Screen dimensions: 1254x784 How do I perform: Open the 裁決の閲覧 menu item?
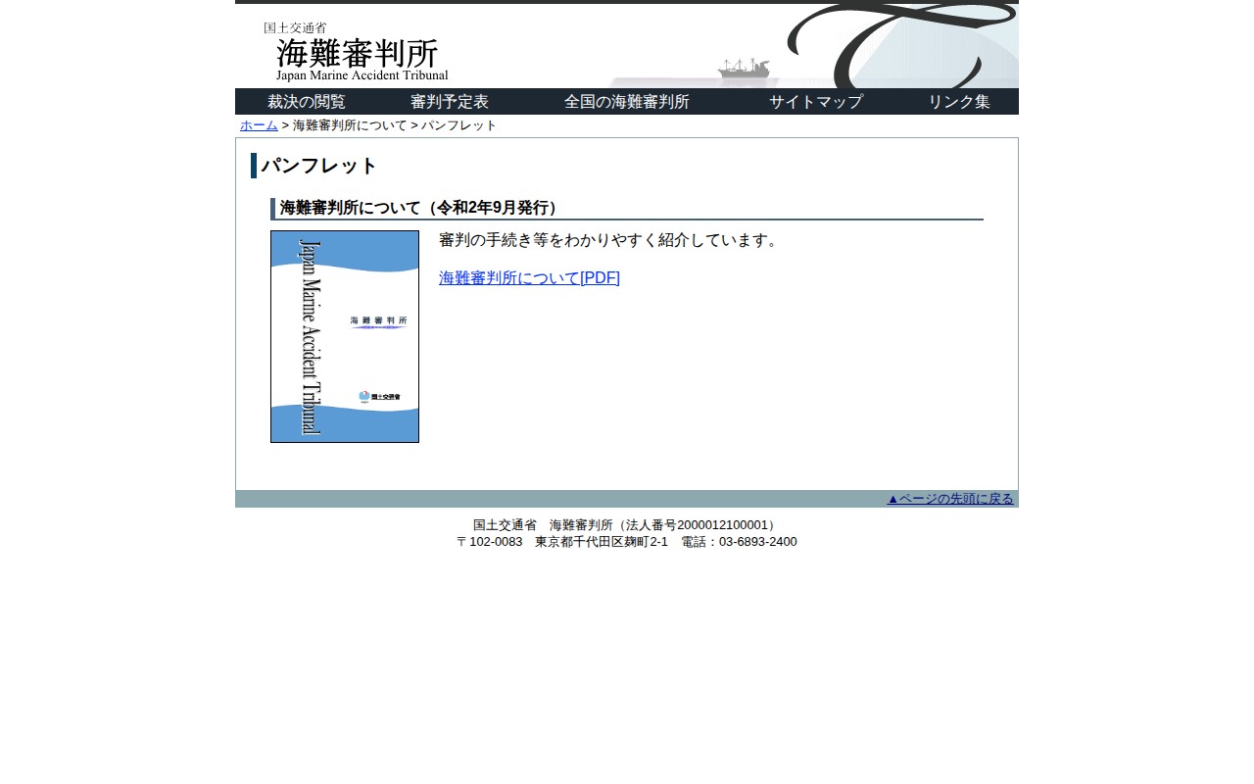[x=307, y=102]
